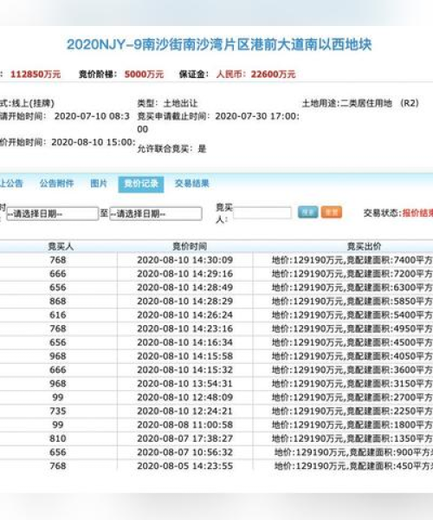
Task: Click the bid time 2020-08-05 14:23:55
Action: 184,466
